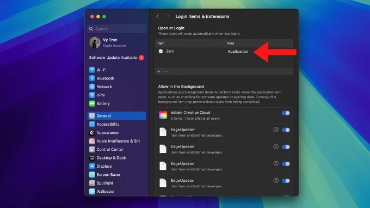370x208 pixels.
Task: Click the Zalo app icon in login items
Action: (161, 51)
